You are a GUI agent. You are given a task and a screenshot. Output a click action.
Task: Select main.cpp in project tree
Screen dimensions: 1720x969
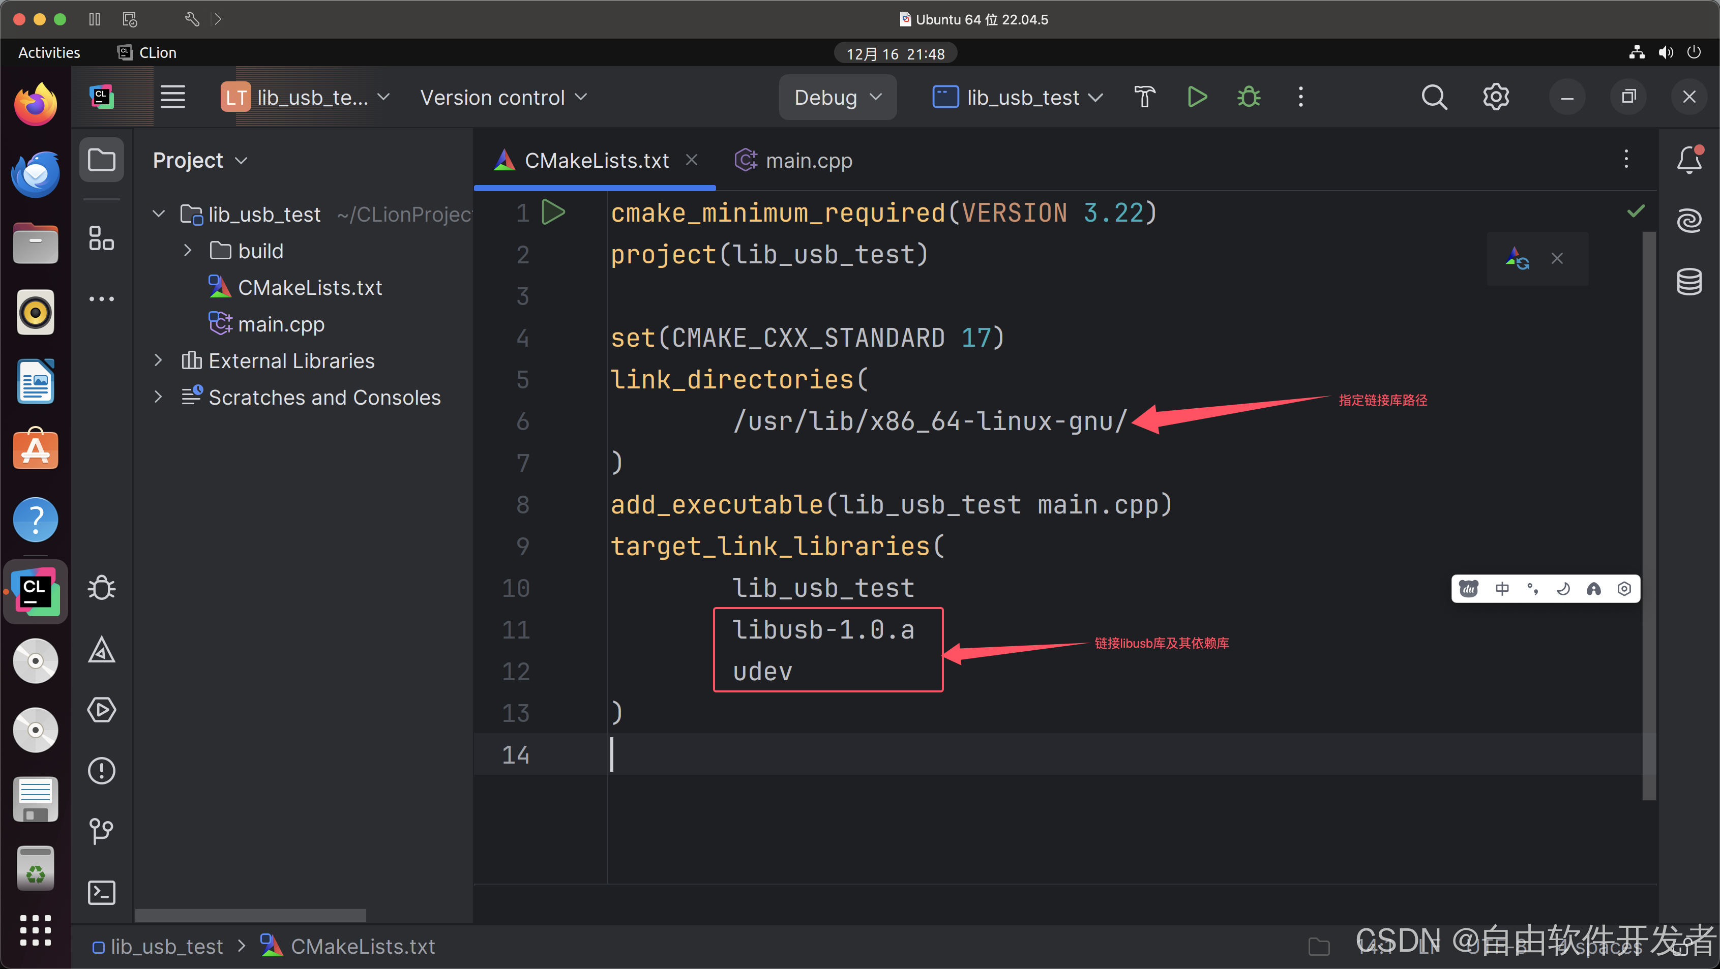pos(281,324)
